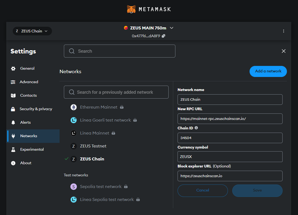Screen dimensions: 298x215
Task: Click the main Settings search field
Action: point(120,51)
